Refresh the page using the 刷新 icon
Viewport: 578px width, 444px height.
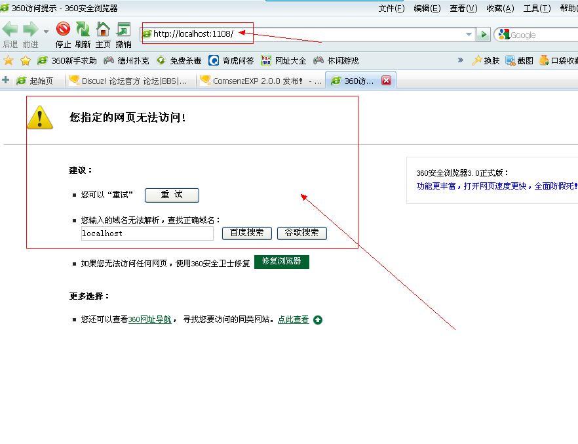coord(83,29)
